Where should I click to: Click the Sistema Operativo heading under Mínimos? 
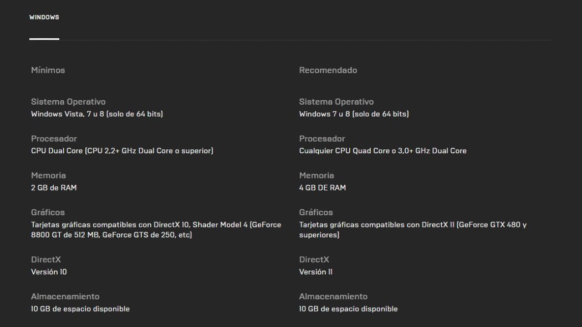click(68, 102)
